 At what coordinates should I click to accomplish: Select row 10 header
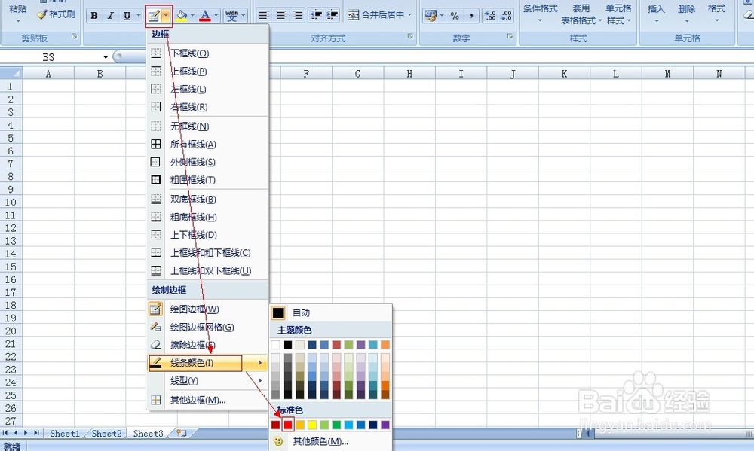[x=11, y=203]
